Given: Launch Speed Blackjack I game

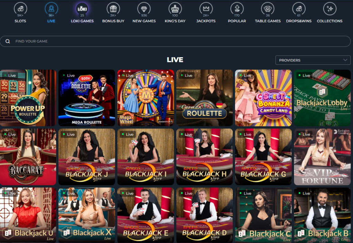Looking at the screenshot, I should coord(146,157).
